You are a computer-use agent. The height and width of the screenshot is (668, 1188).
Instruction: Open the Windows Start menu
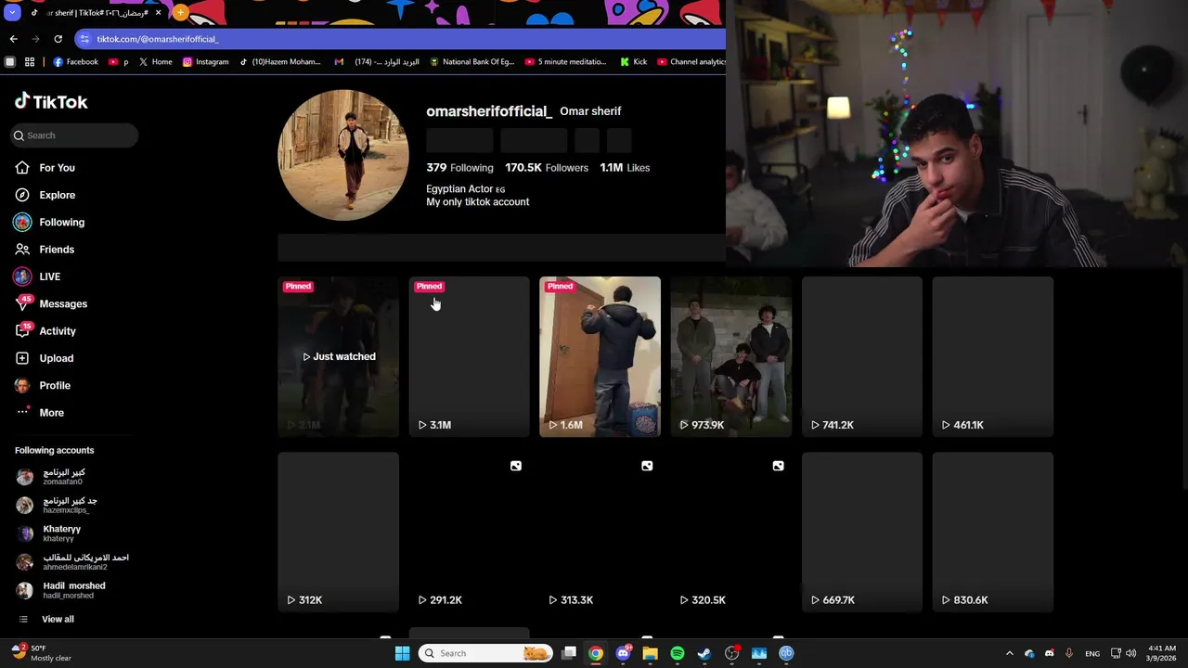402,653
